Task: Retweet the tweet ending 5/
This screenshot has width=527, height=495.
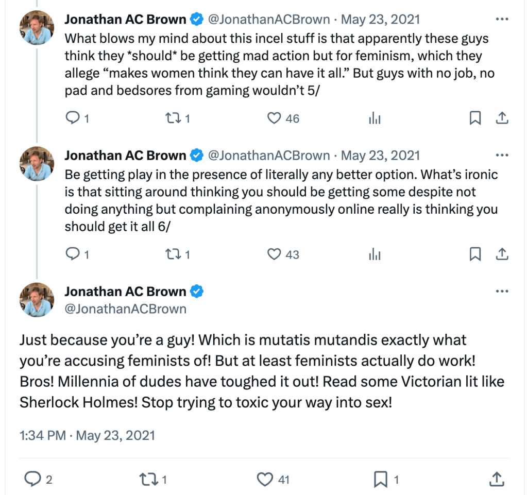Action: click(x=171, y=118)
